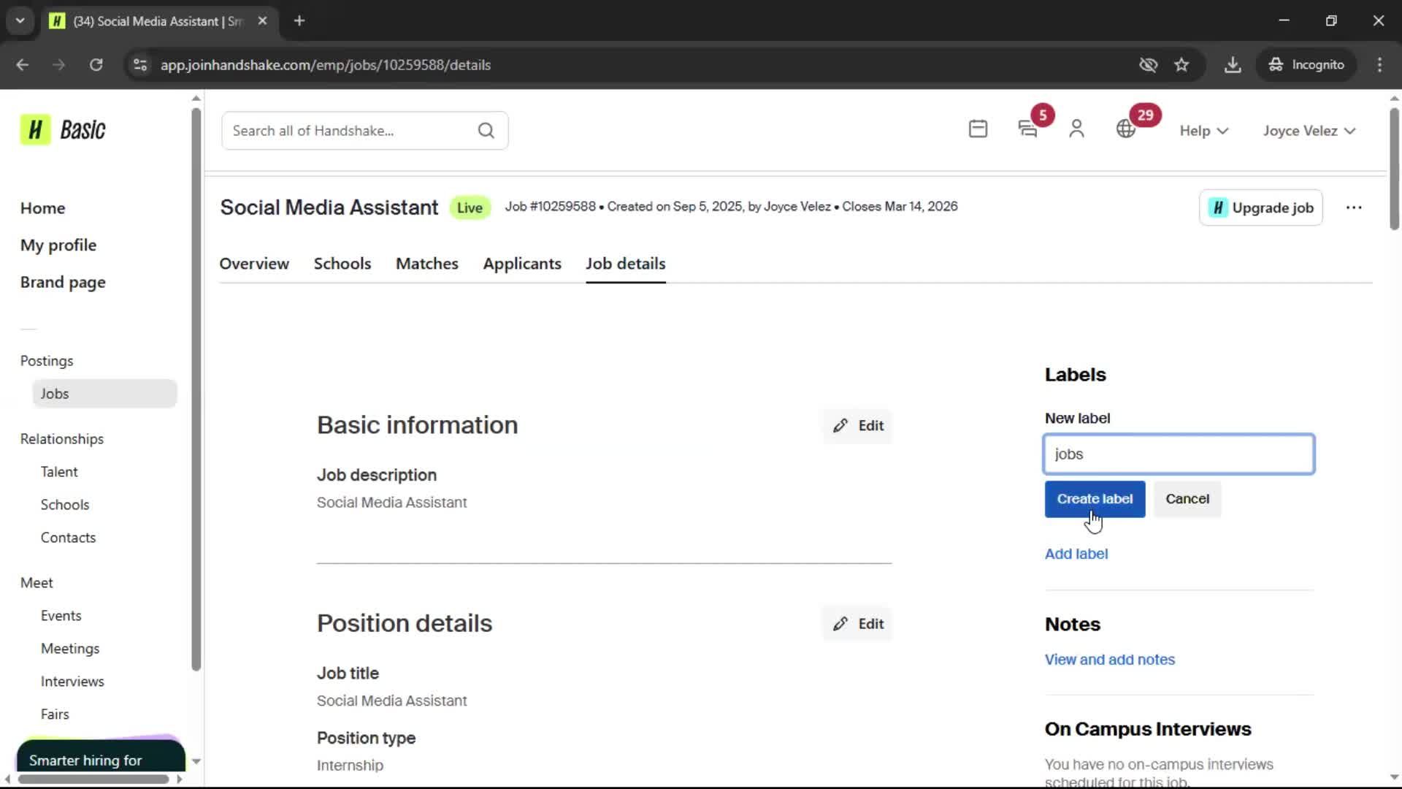Click the Handshake Basic logo
This screenshot has height=789, width=1402.
[63, 130]
